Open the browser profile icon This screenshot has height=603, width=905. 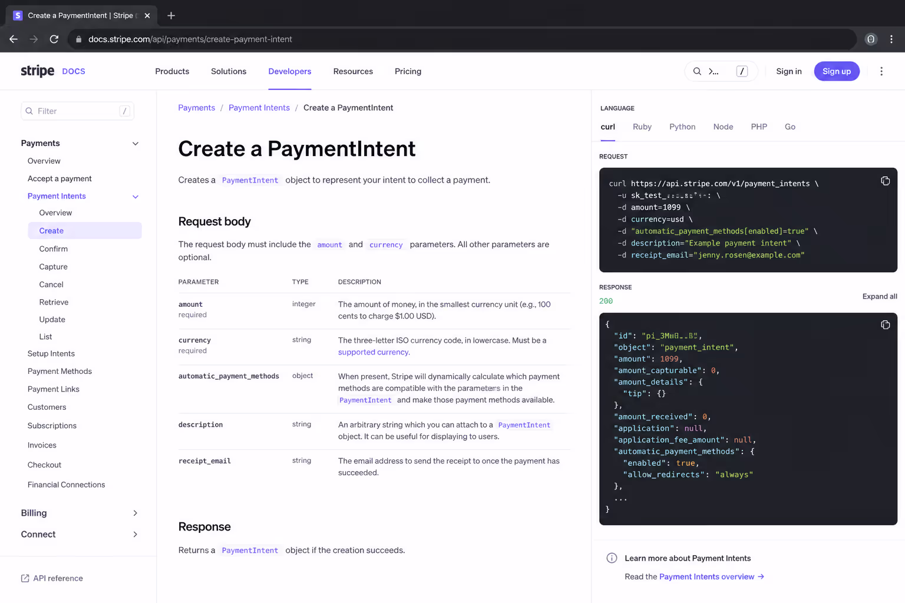tap(871, 39)
